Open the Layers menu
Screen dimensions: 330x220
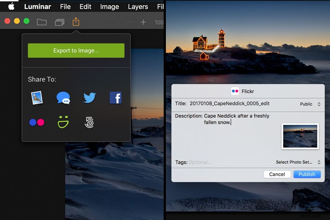[x=138, y=7]
